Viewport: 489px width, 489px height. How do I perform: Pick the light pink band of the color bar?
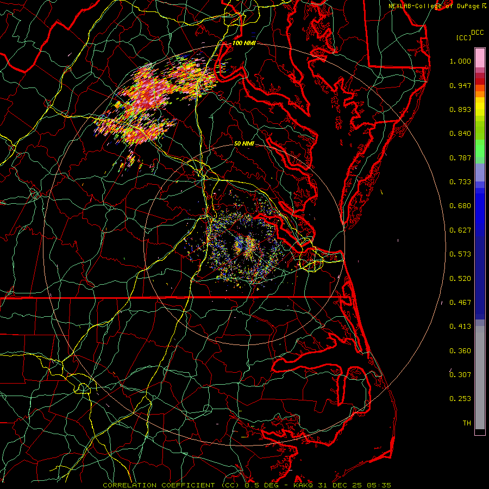coord(480,58)
